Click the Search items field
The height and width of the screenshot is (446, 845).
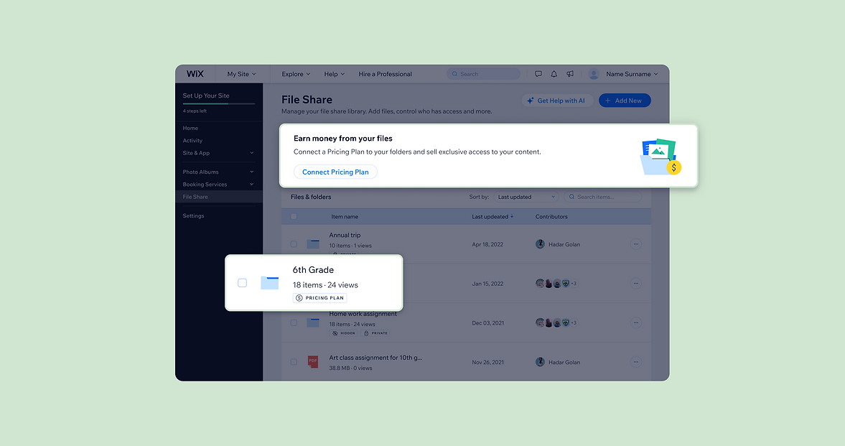coord(602,197)
